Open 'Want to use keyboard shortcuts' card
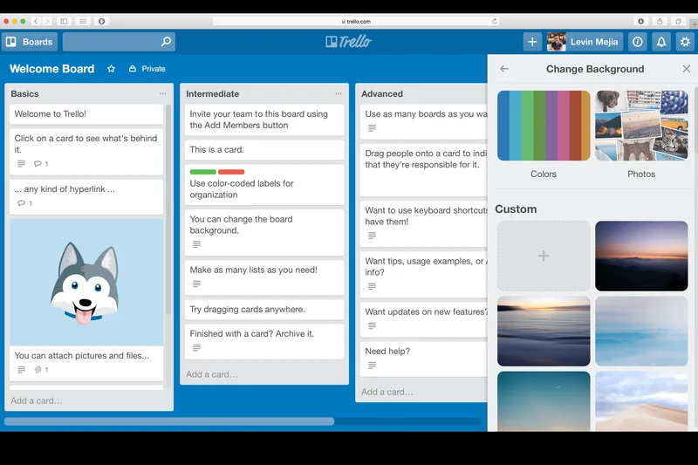Viewport: 698px width, 465px height. [x=424, y=223]
